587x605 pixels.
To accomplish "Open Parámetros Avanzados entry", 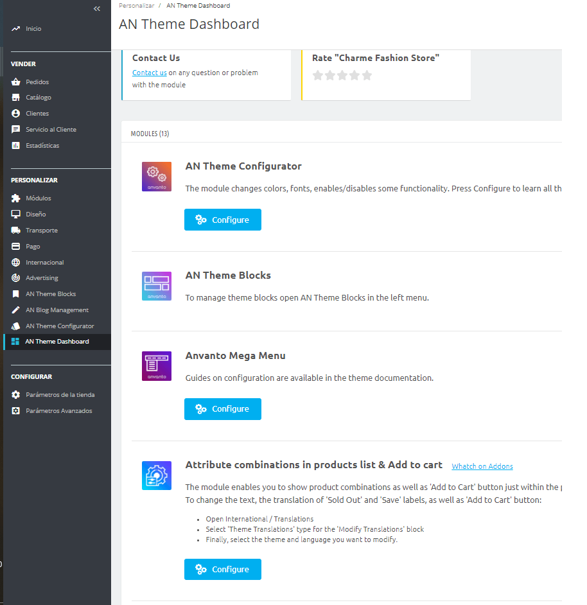I will (59, 411).
